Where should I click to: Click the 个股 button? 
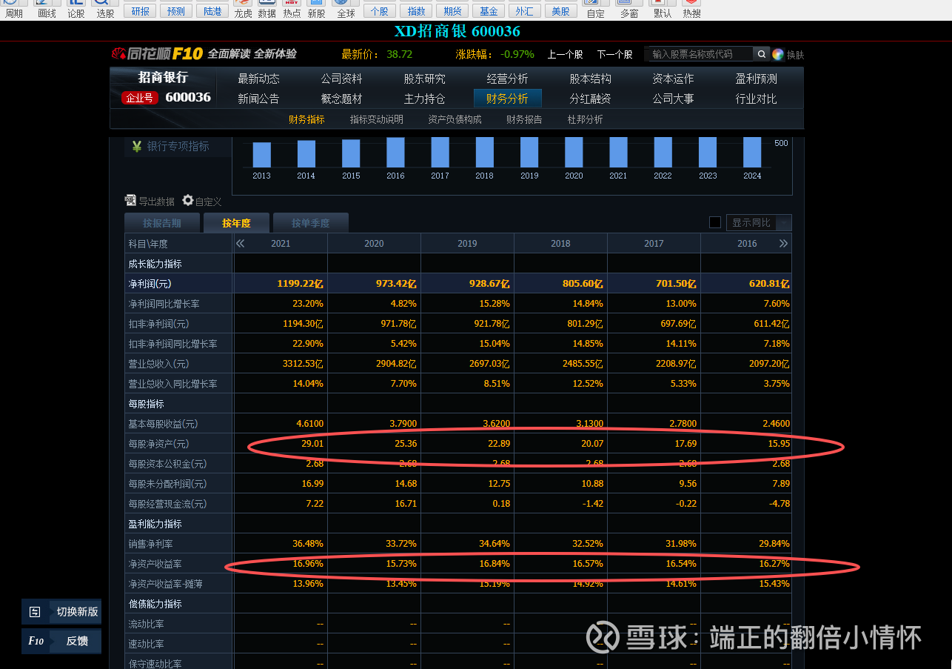tap(379, 10)
